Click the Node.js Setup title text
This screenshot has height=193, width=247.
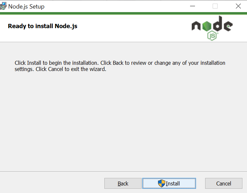click(26, 7)
